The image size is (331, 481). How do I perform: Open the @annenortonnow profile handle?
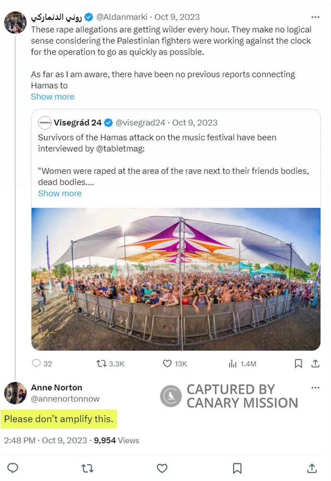65,399
